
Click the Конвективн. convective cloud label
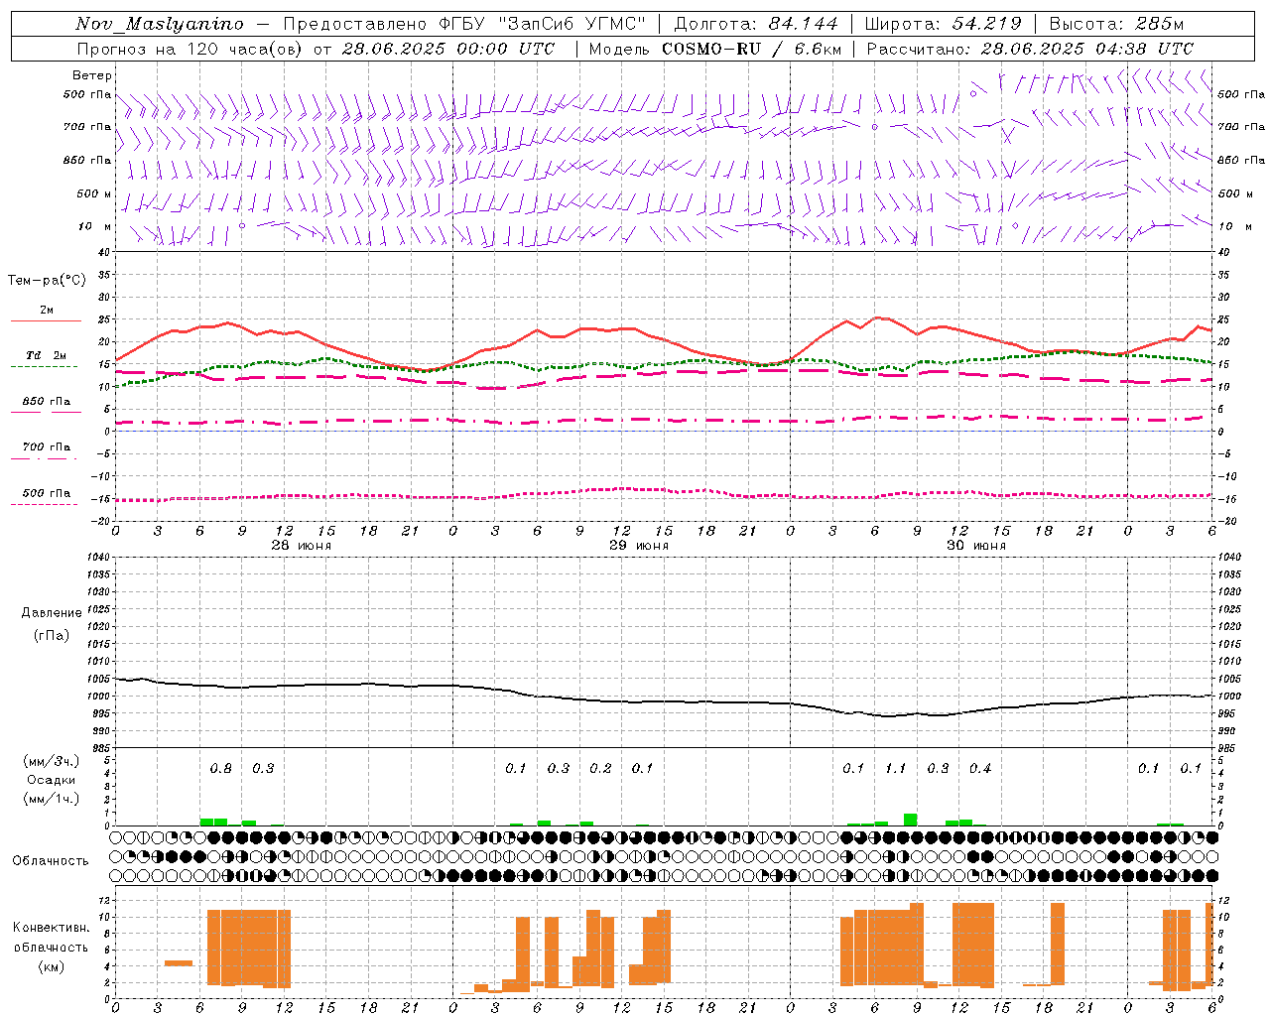(x=52, y=928)
